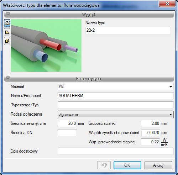
Task: Click the Rodzaj połączenia label
Action: (26, 114)
